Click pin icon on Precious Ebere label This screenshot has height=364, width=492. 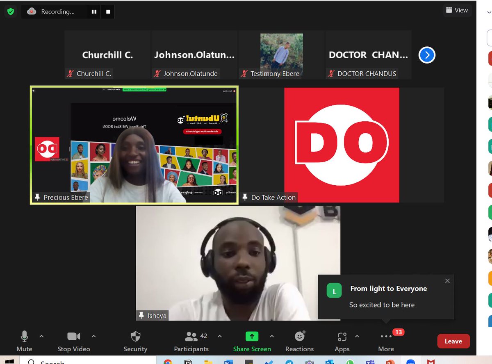point(38,197)
